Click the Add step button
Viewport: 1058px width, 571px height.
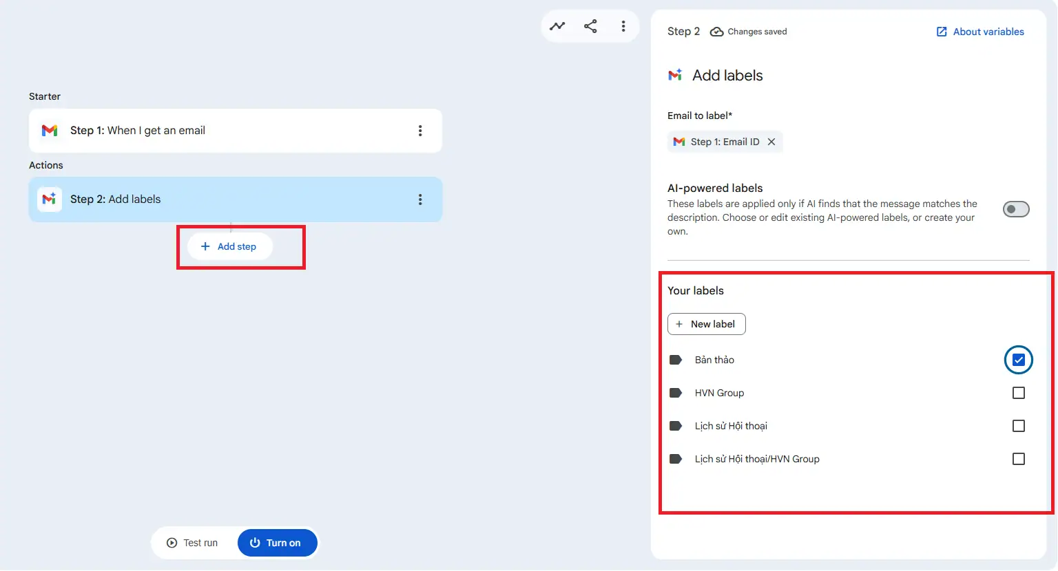229,246
